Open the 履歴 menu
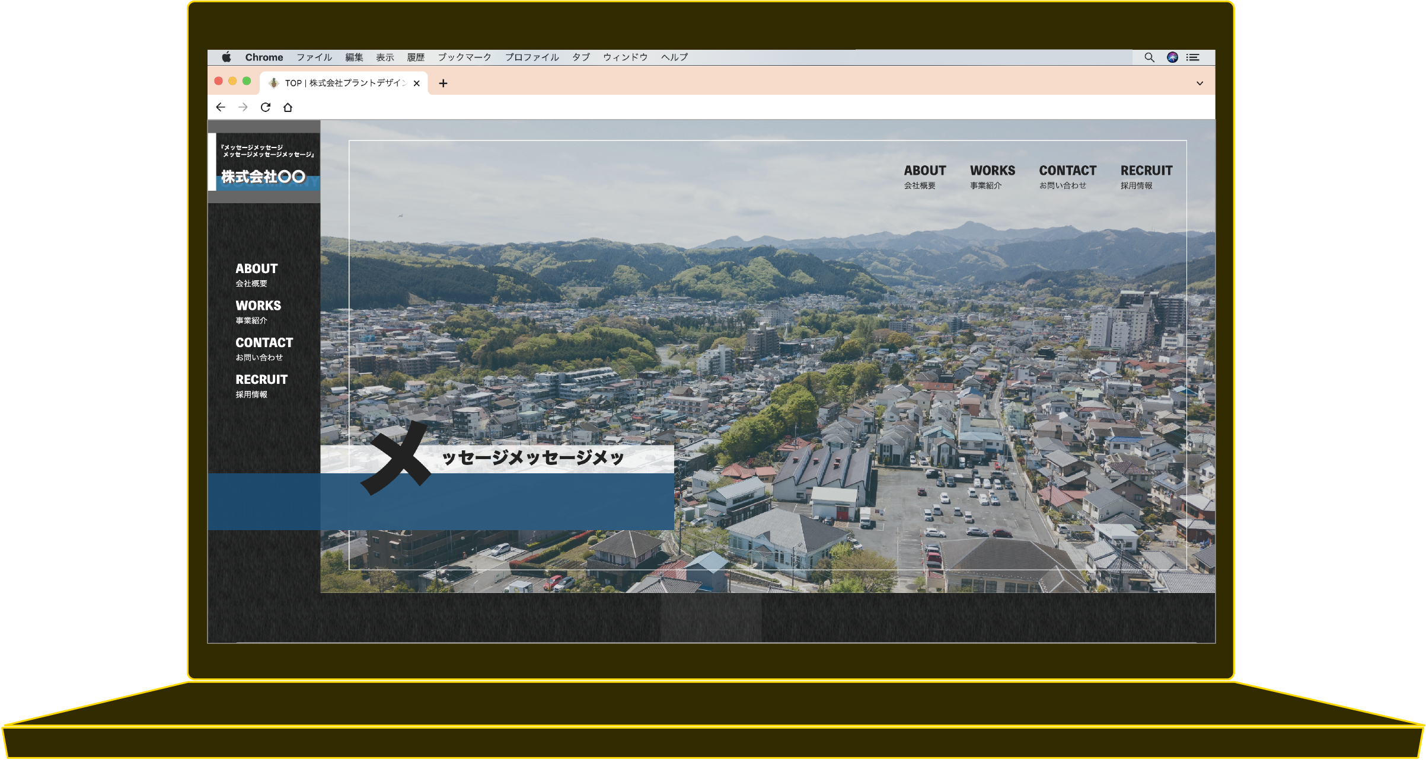Image resolution: width=1426 pixels, height=760 pixels. pos(416,57)
